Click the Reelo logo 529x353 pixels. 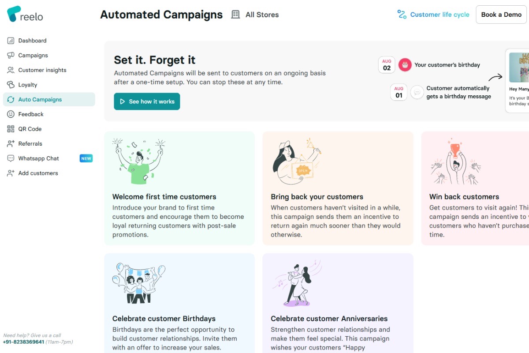click(25, 15)
